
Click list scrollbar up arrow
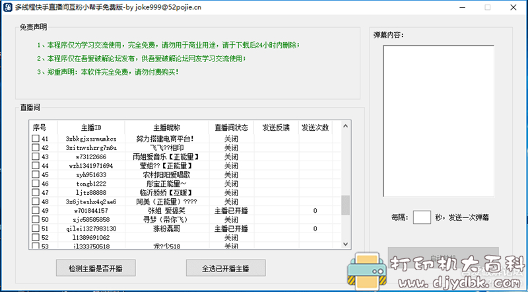[345, 126]
